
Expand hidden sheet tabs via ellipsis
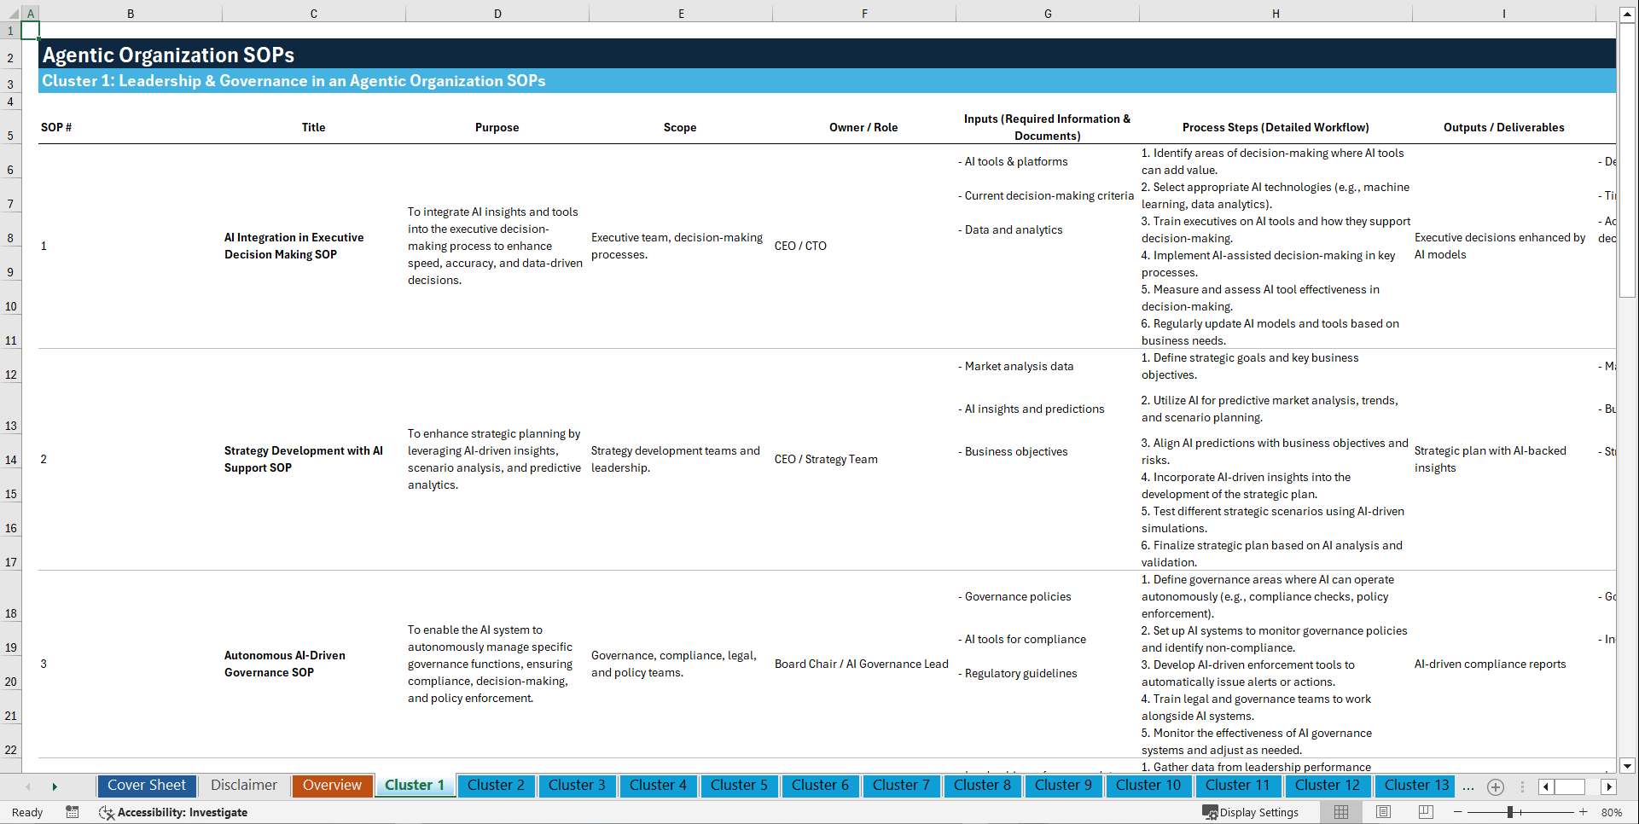pyautogui.click(x=1468, y=786)
